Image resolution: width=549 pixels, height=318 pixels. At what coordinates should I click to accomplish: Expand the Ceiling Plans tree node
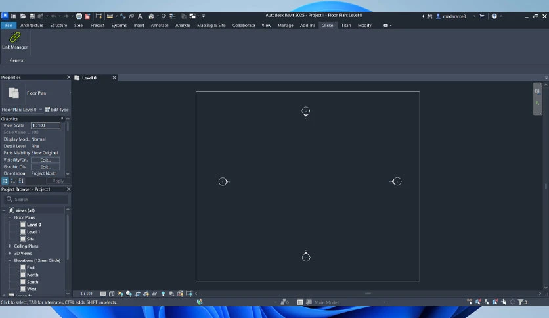[10, 246]
